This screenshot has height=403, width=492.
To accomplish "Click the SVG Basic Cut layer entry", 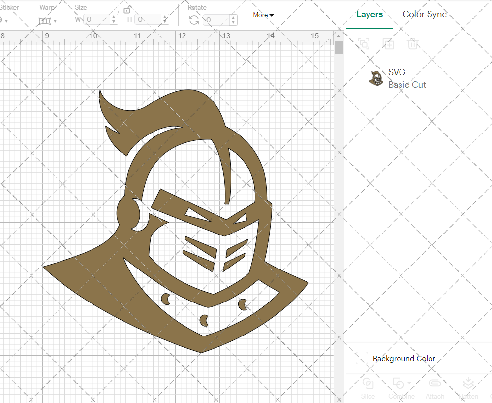I will click(407, 78).
